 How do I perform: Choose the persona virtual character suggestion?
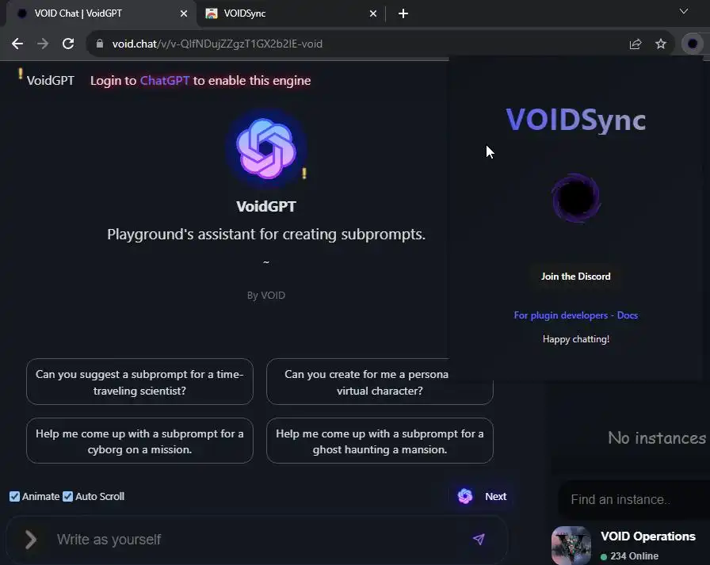point(380,382)
